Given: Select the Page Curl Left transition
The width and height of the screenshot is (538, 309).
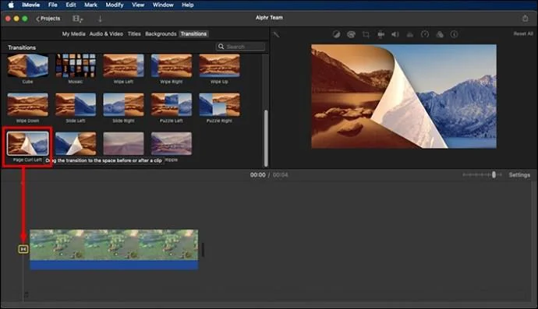Looking at the screenshot, I should [28, 143].
